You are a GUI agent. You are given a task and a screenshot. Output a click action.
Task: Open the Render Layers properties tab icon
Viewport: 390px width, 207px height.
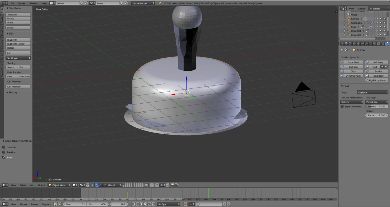346,44
